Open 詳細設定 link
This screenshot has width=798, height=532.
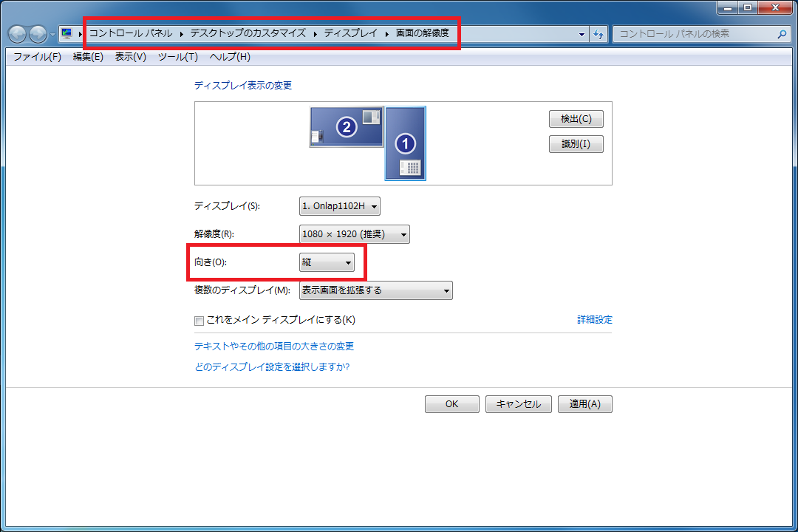(x=594, y=320)
